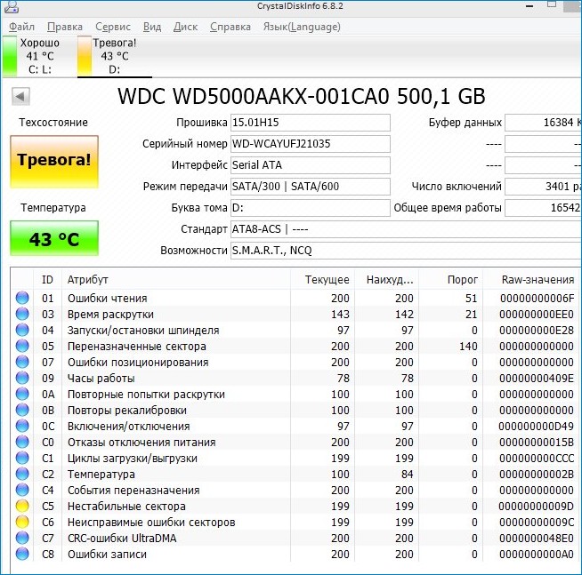Click the blue status icon for Температура row

[22, 475]
